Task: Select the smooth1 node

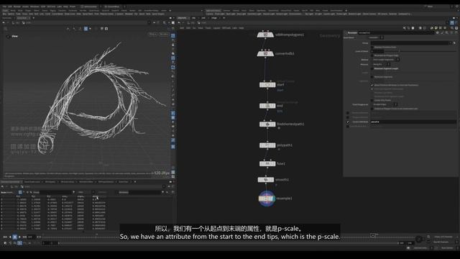Action: 266,179
